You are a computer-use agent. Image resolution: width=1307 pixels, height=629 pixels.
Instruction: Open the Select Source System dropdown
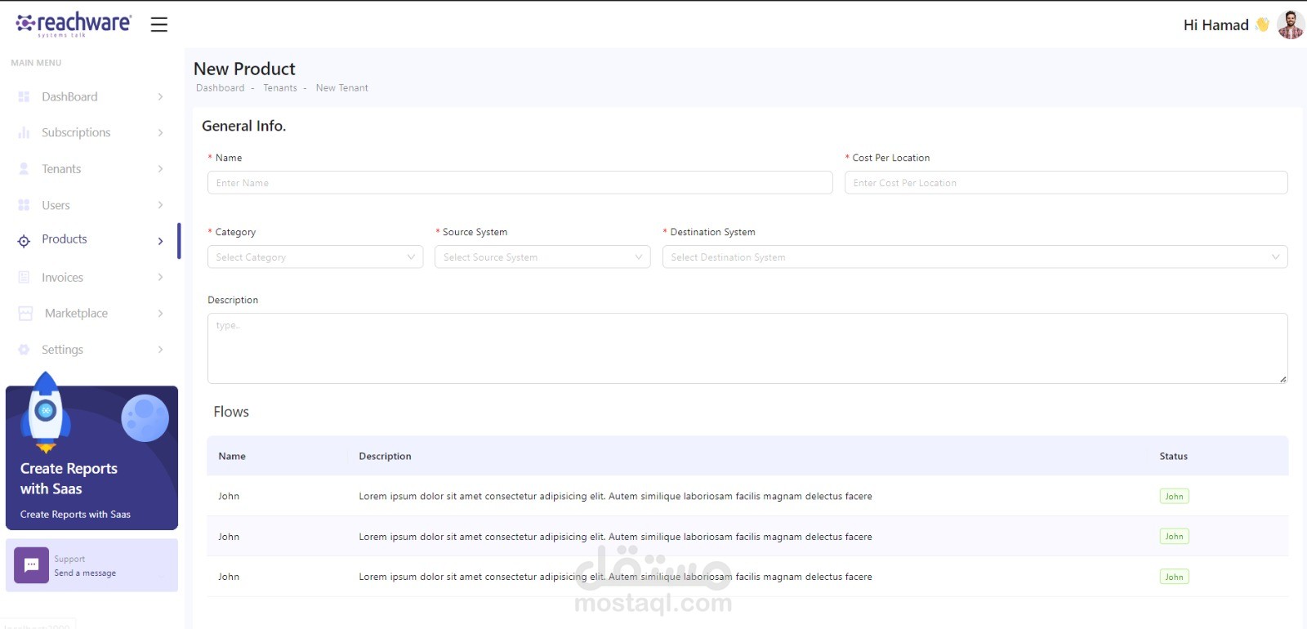click(542, 257)
